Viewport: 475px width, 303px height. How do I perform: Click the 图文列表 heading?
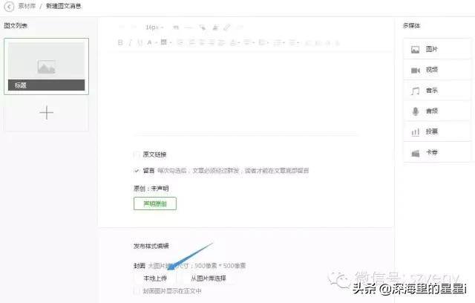point(16,26)
